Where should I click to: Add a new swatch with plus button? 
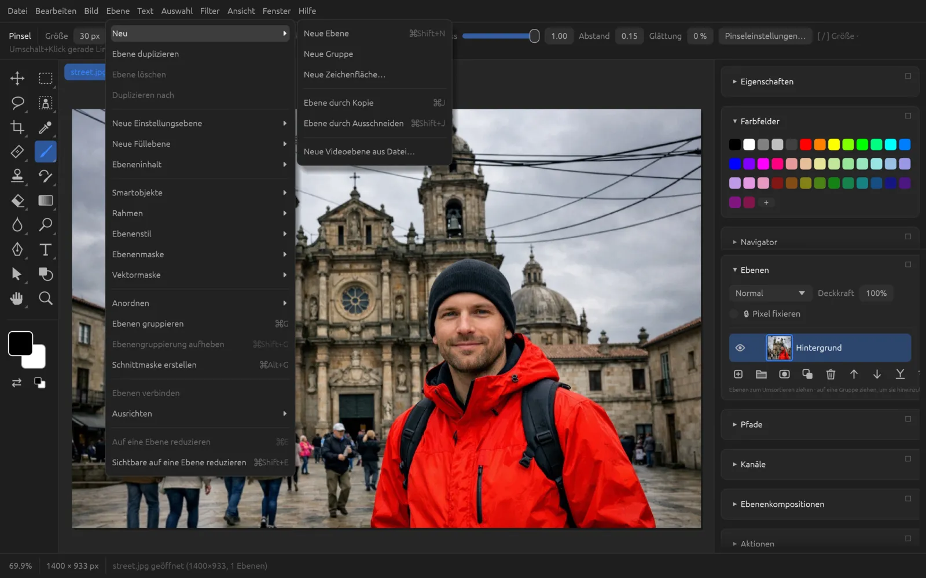(766, 202)
